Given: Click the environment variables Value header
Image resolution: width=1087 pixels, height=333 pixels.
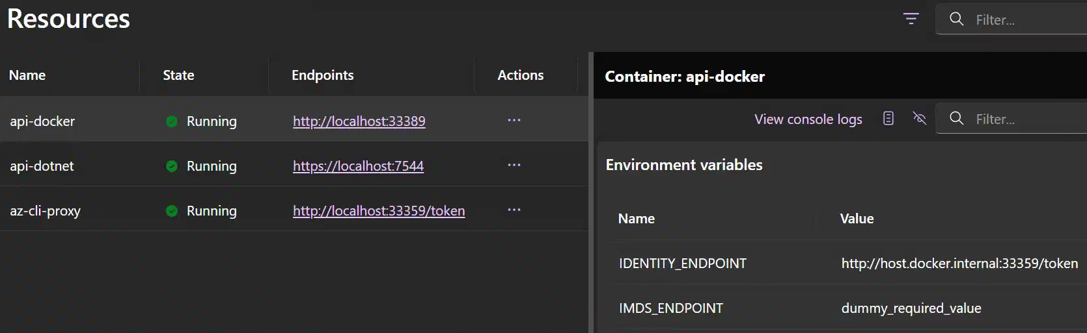Looking at the screenshot, I should click(x=857, y=219).
